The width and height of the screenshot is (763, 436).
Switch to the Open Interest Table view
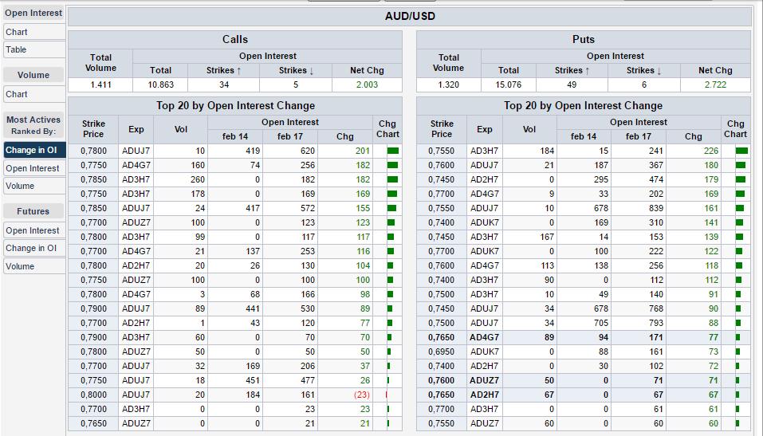[17, 49]
